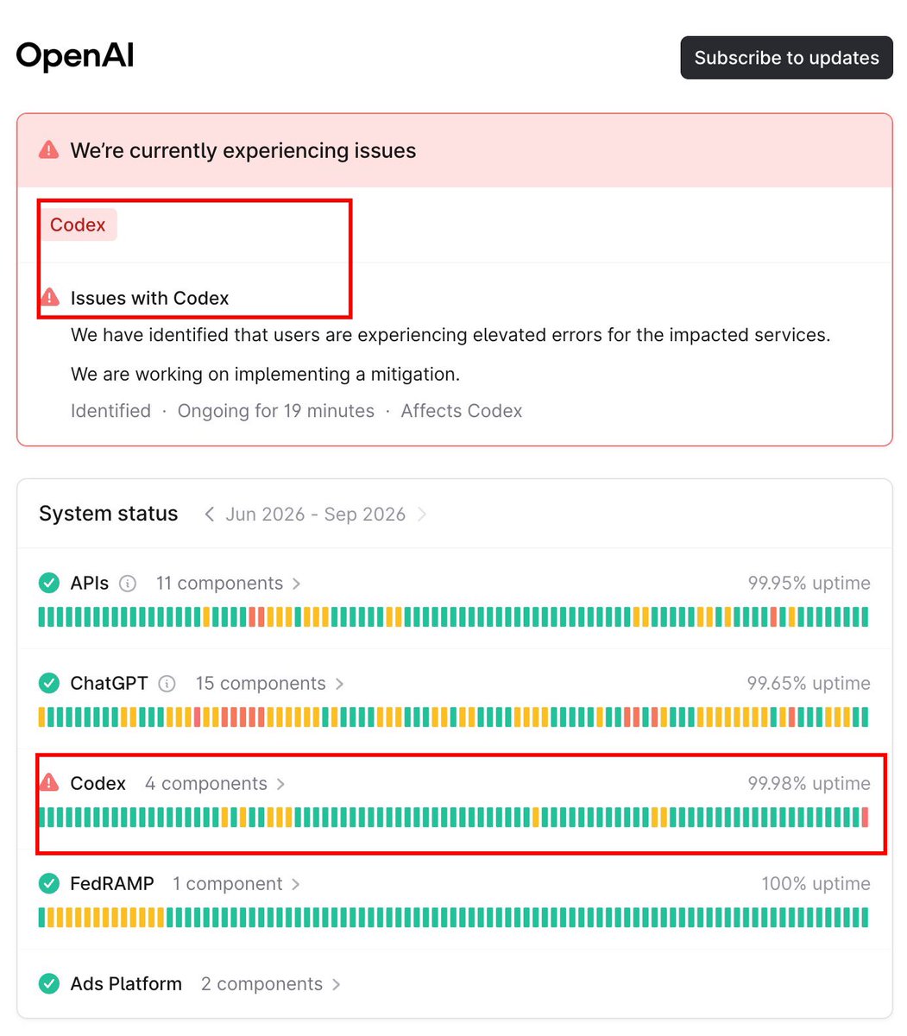907x1036 pixels.
Task: Open the Issues with Codex incident link
Action: [149, 299]
